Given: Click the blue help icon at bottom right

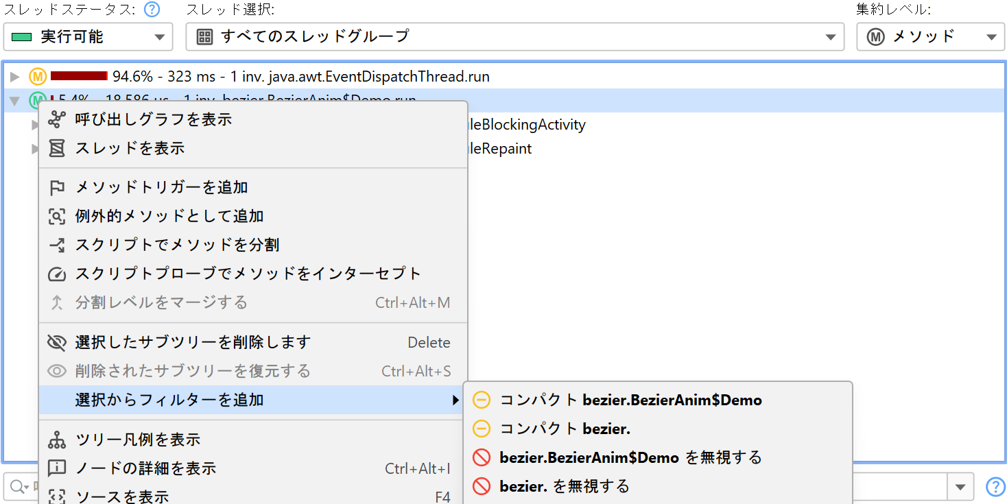Looking at the screenshot, I should [x=995, y=487].
